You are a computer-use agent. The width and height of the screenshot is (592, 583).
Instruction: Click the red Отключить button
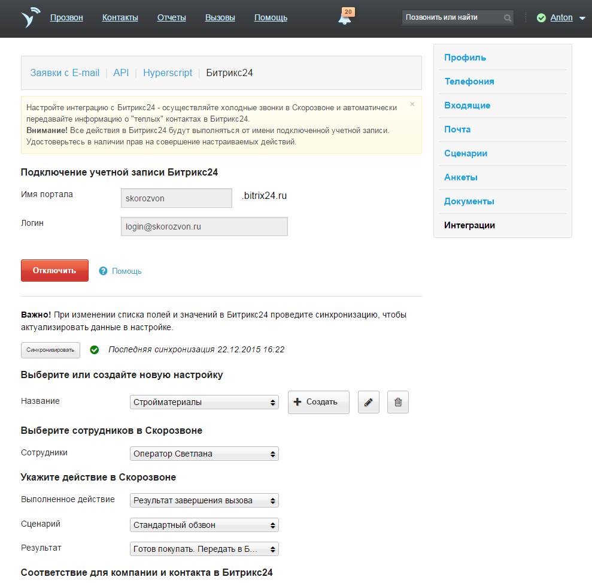(x=54, y=271)
